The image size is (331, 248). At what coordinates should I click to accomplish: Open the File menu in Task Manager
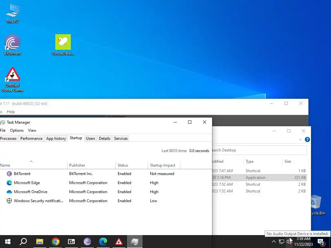click(x=3, y=130)
